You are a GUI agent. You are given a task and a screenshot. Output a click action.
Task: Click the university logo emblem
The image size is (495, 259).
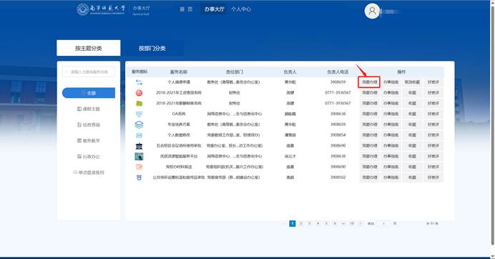[x=83, y=9]
